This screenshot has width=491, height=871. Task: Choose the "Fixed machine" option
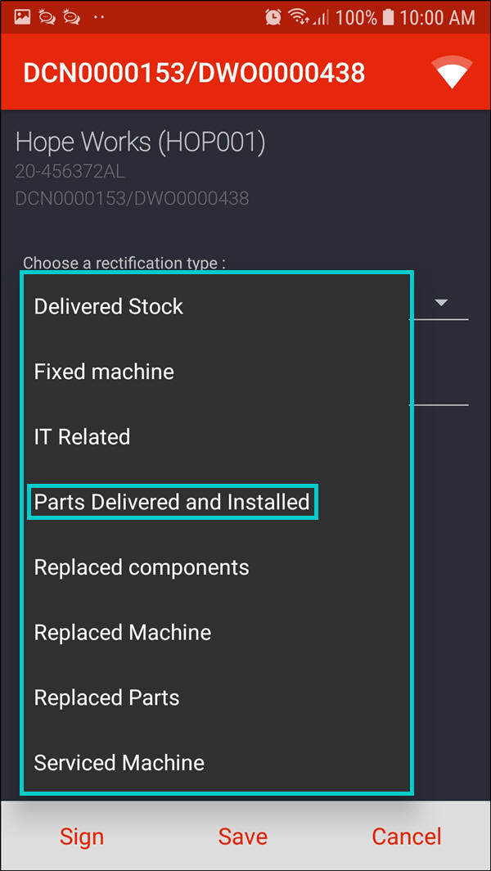pyautogui.click(x=104, y=372)
